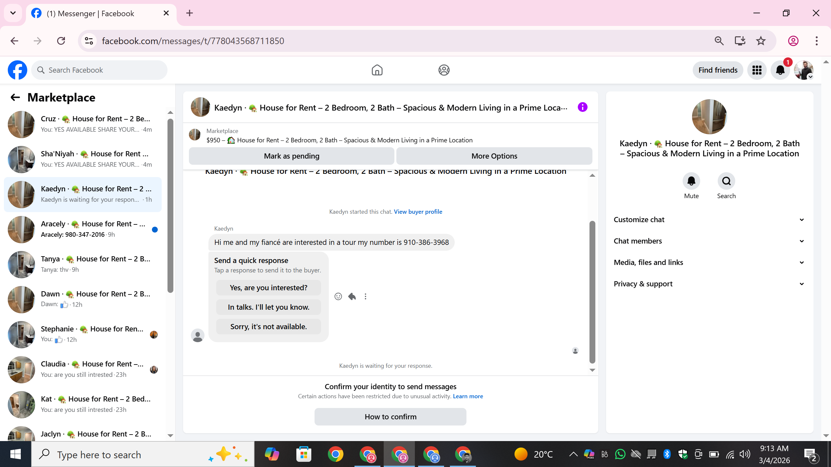Click the purple conversation info icon
Image resolution: width=831 pixels, height=467 pixels.
582,107
